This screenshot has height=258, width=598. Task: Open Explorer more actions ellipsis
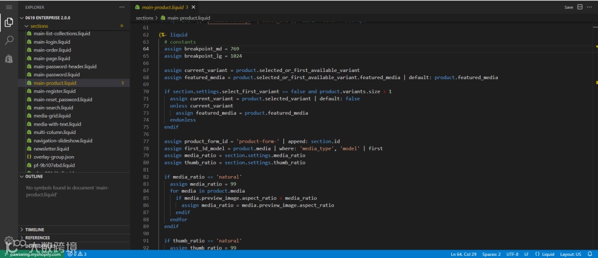pos(122,7)
